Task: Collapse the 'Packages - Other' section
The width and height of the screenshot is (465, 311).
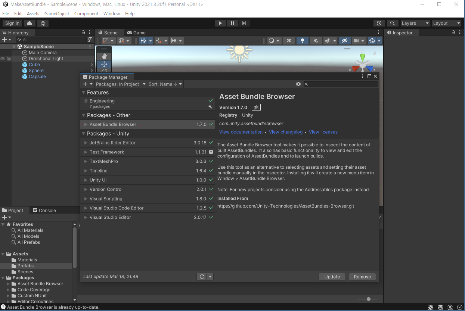Action: coord(83,115)
